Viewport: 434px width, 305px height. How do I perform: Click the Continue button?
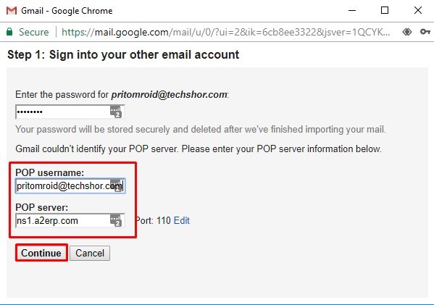(x=41, y=253)
